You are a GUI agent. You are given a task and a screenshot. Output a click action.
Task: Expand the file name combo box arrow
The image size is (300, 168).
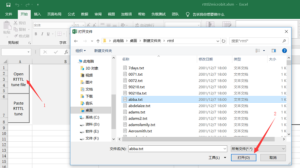pos(225,149)
